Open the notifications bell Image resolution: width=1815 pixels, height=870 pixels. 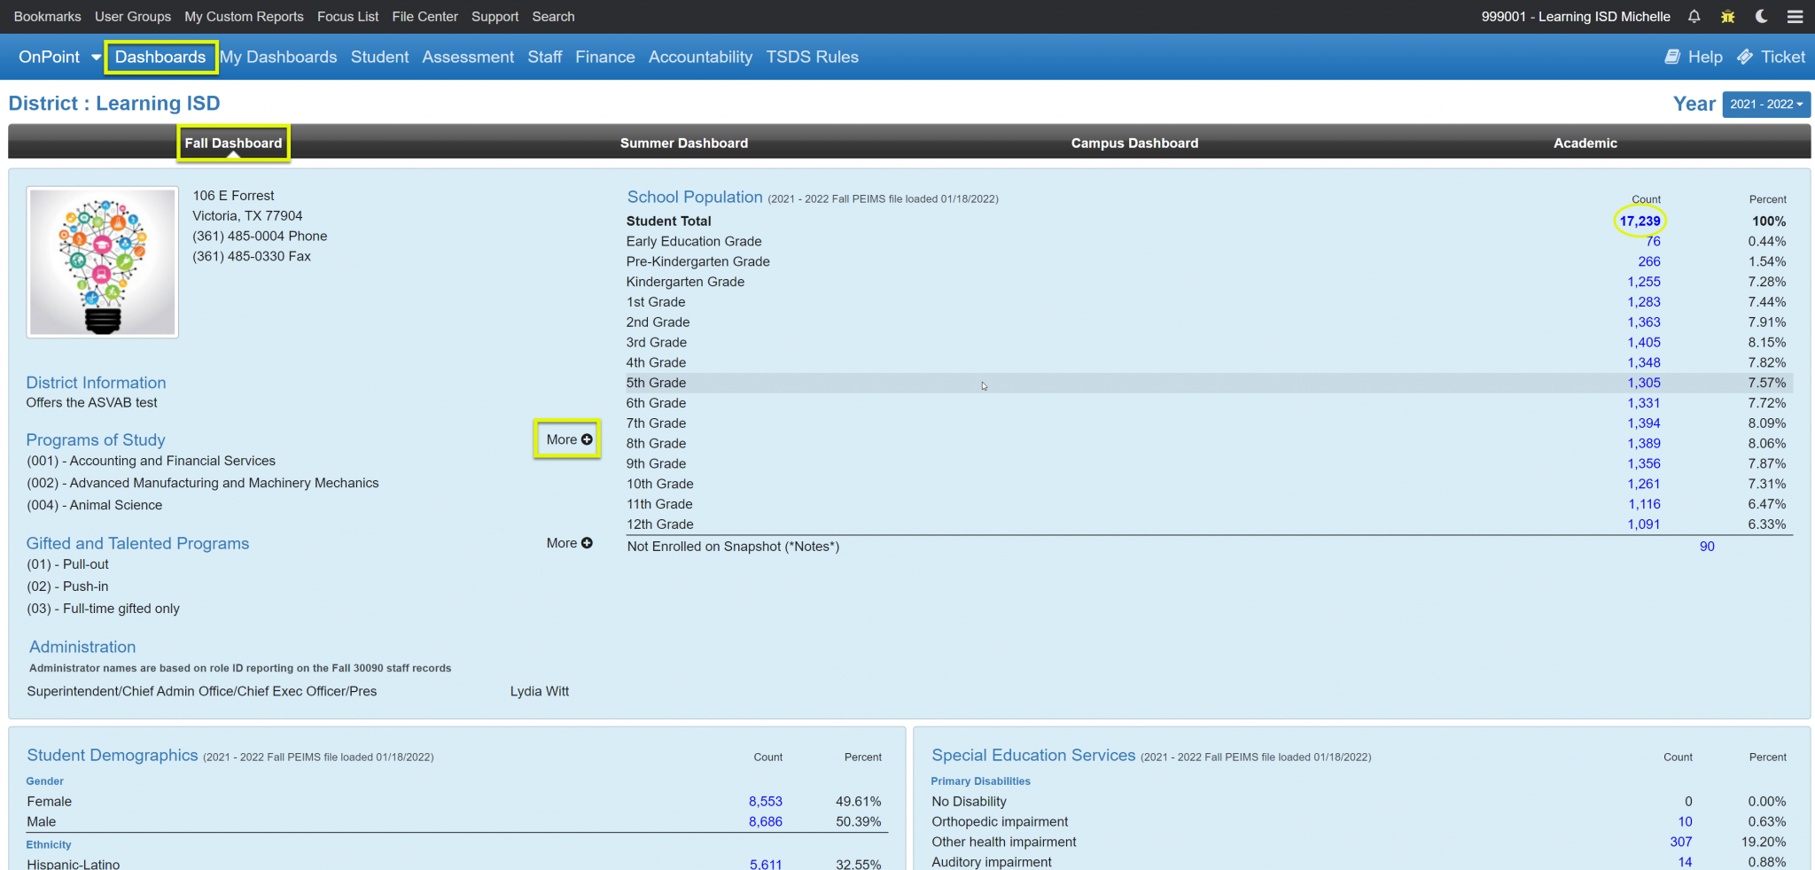point(1694,16)
